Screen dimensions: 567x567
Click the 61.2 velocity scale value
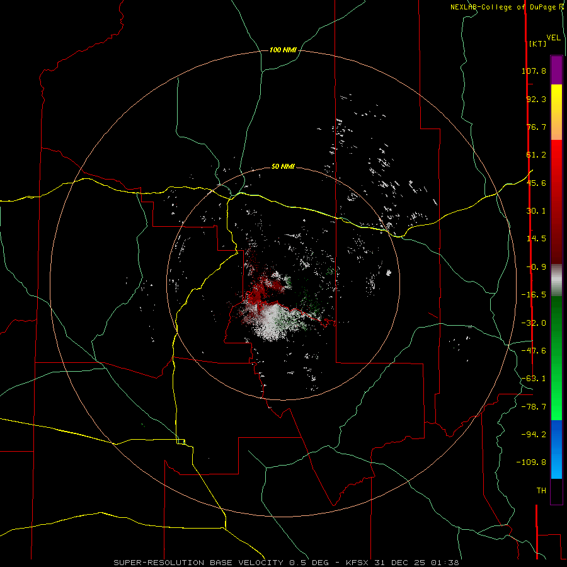pos(536,155)
